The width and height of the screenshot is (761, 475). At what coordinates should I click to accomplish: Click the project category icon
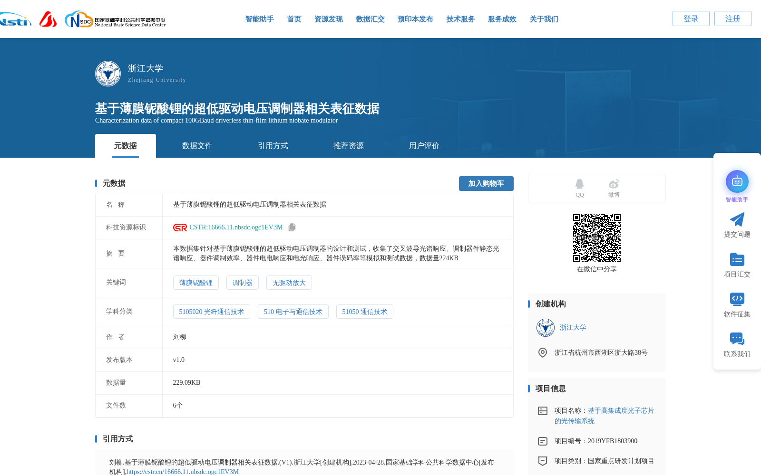tap(543, 461)
